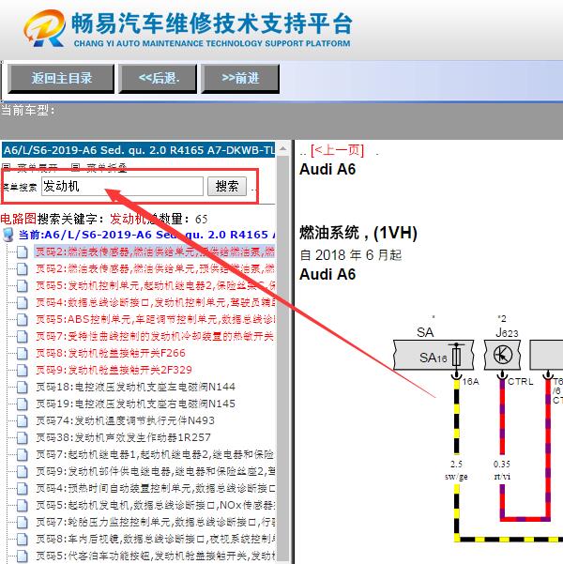The width and height of the screenshot is (563, 564).
Task: Click the black-yellow striped wire
Action: tap(457, 418)
